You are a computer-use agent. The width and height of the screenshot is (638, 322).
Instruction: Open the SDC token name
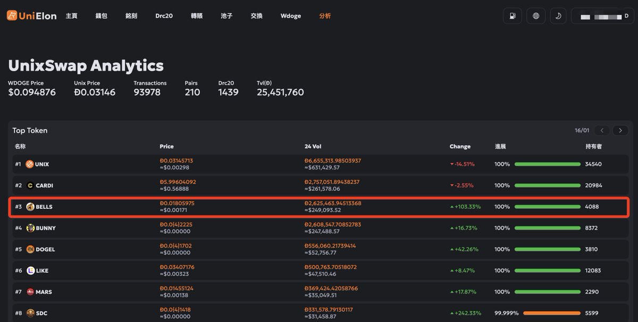(x=41, y=313)
